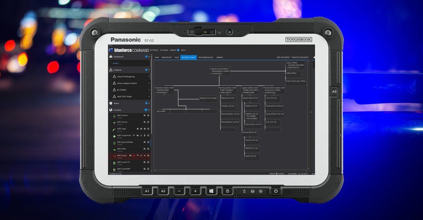
Task: Click the Contacts globe icon
Action: click(x=111, y=110)
